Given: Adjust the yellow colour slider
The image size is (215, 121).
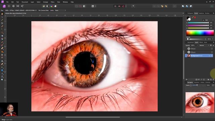Looking at the screenshot, I should 198,28.
